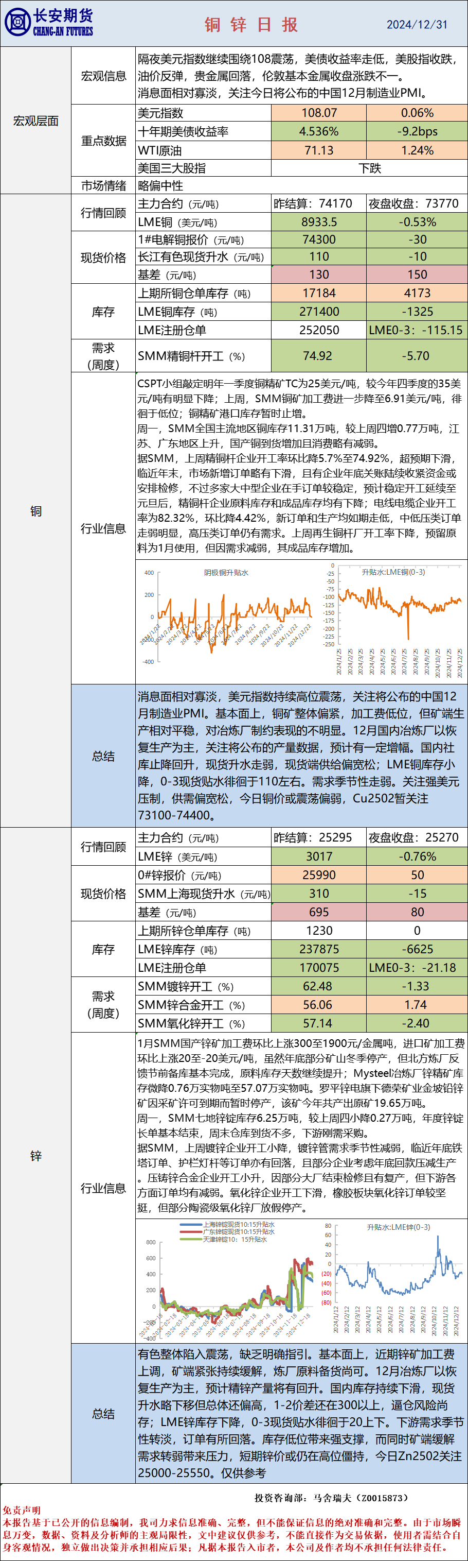The width and height of the screenshot is (468, 1561).
Task: Click the copper 基差 change 150
Action: click(417, 275)
